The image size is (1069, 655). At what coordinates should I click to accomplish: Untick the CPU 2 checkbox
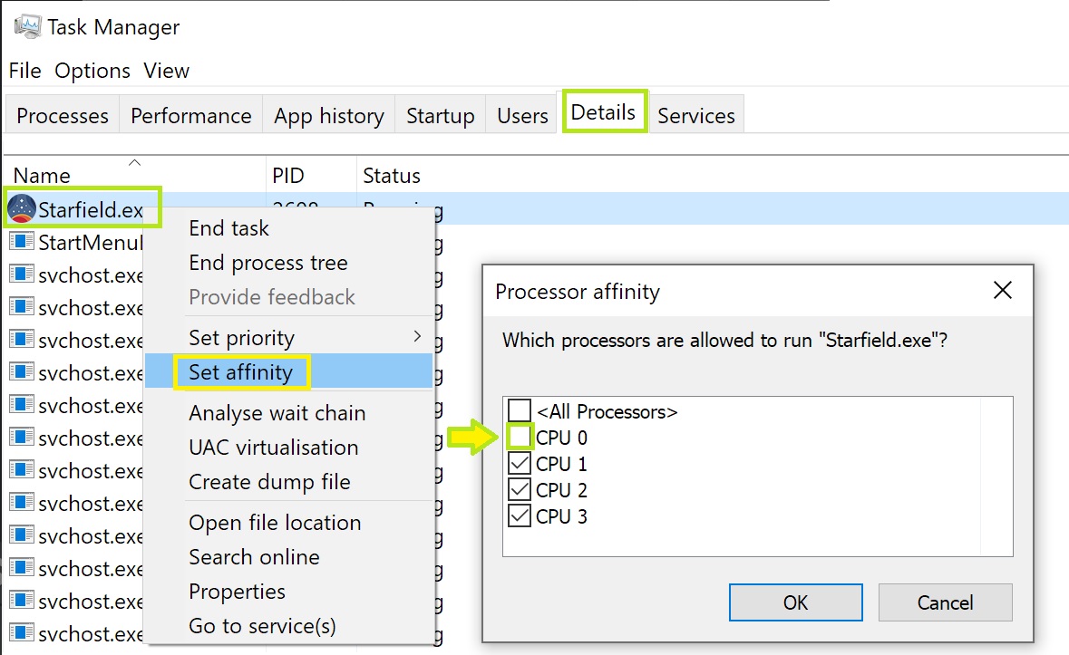click(520, 489)
